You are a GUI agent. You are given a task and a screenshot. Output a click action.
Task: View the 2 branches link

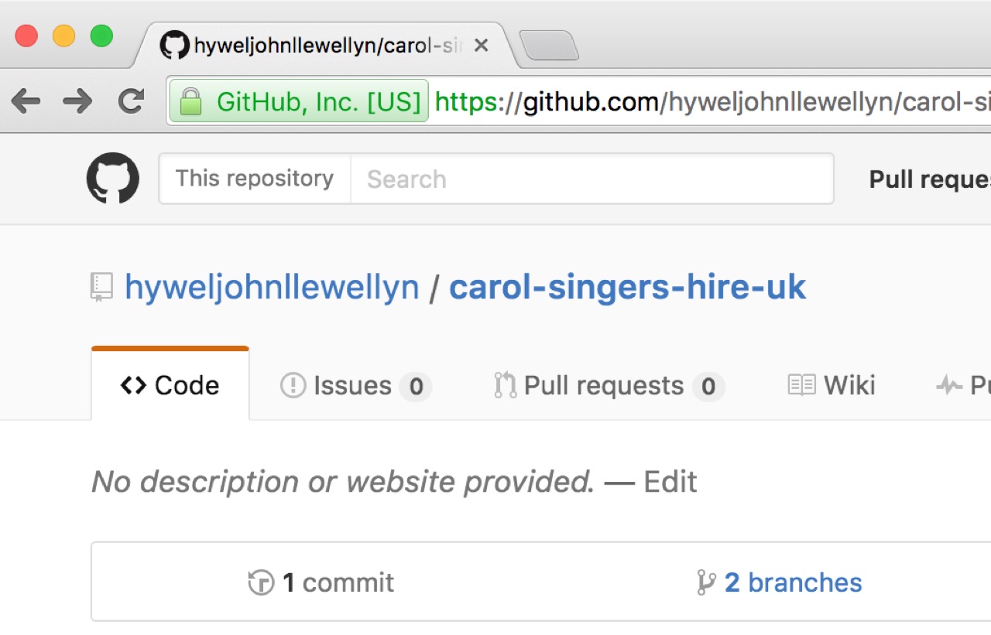coord(793,582)
